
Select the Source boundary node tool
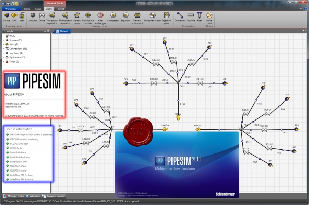click(x=6, y=17)
